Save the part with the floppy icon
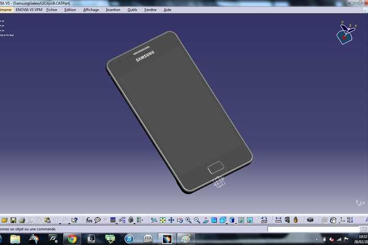368x245 pixels. point(14,220)
